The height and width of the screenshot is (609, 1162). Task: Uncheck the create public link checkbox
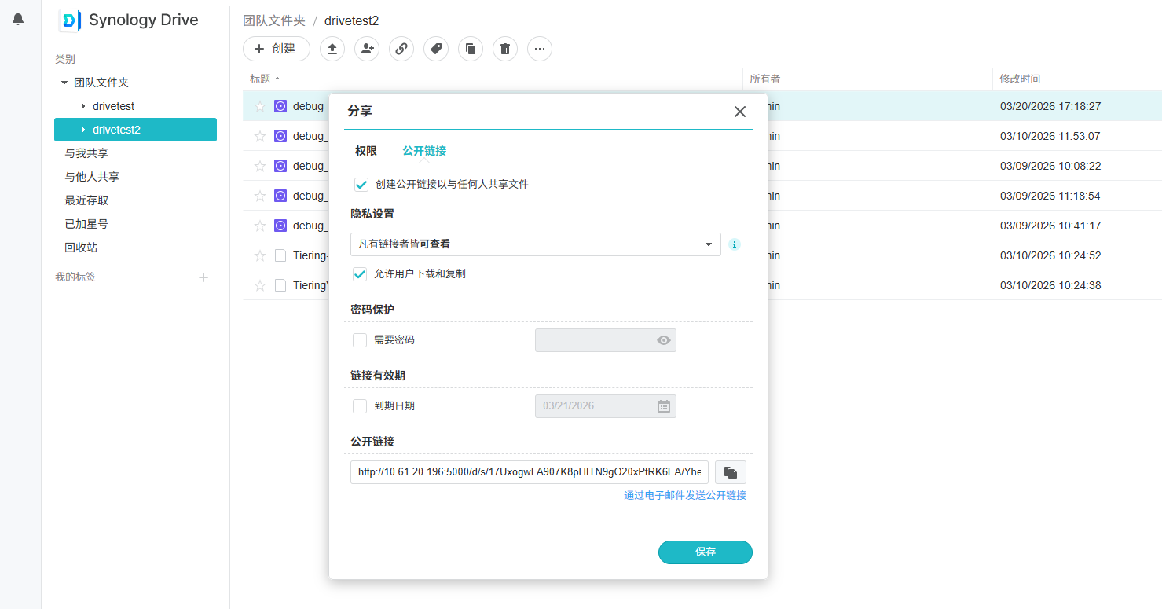(361, 184)
